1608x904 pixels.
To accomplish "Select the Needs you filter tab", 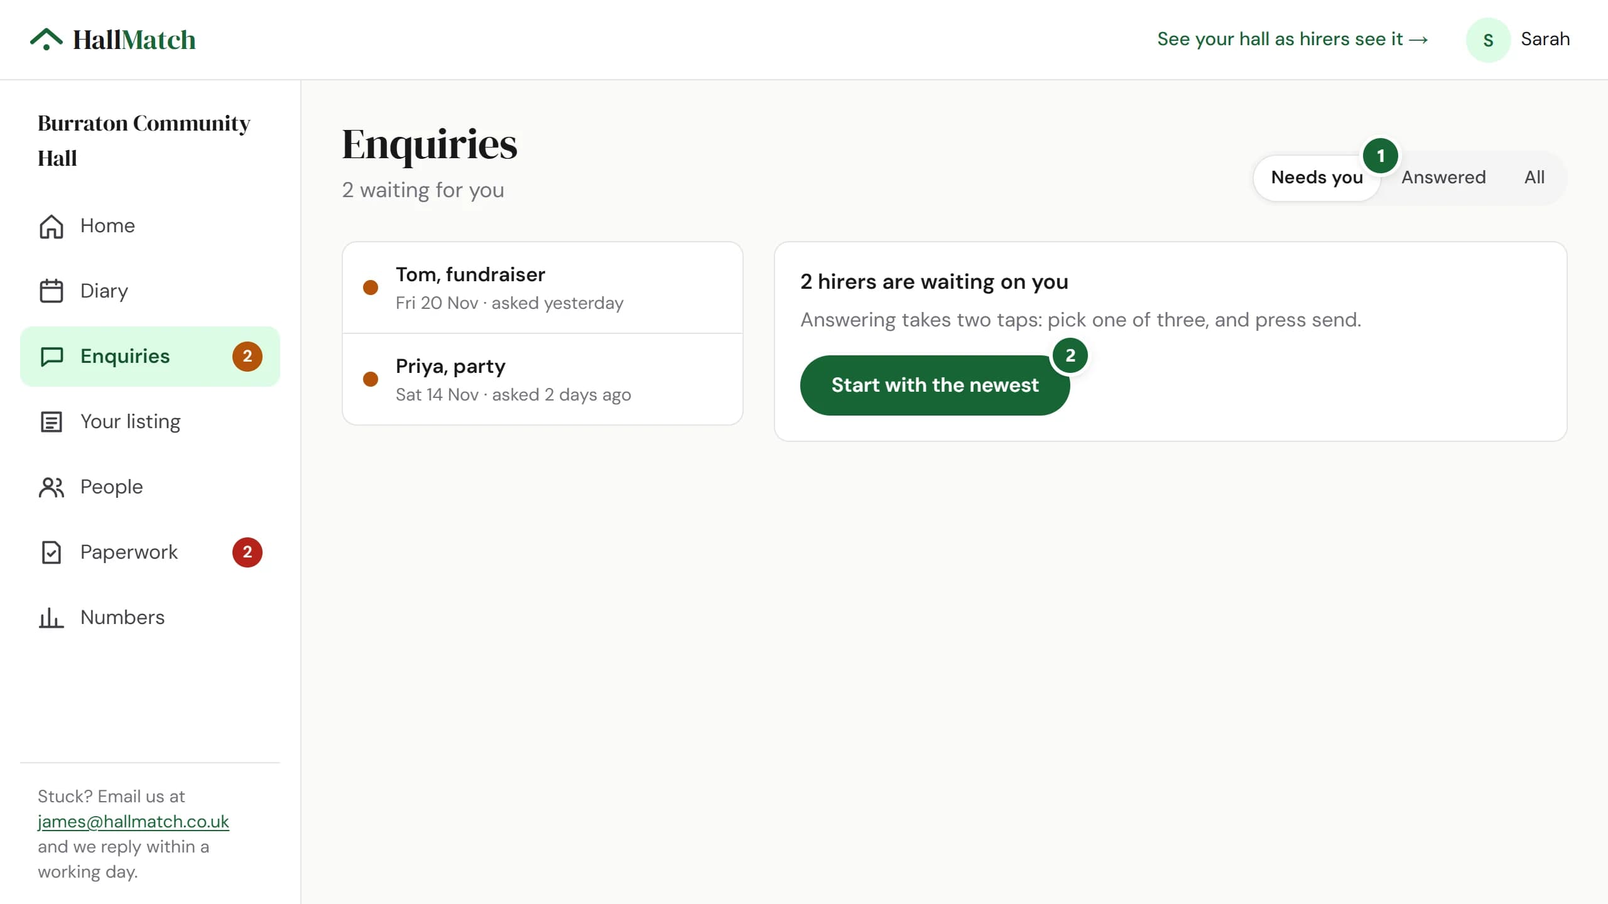I will click(x=1317, y=178).
